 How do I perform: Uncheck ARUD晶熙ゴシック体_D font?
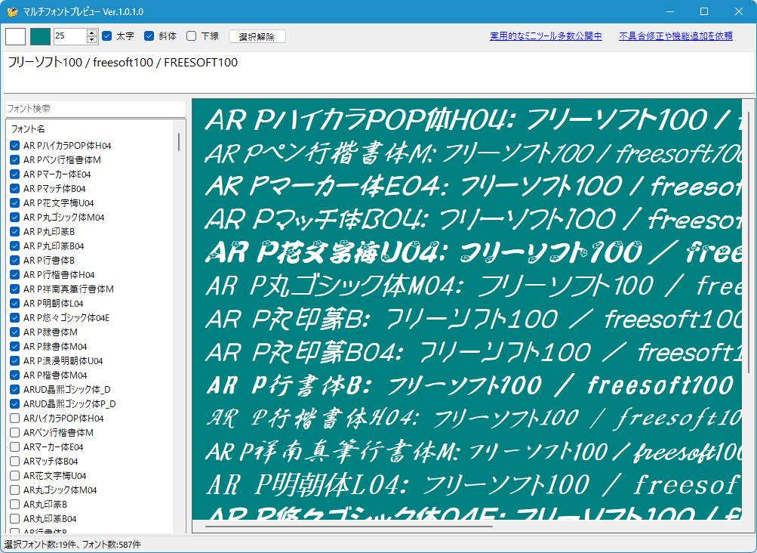point(15,390)
